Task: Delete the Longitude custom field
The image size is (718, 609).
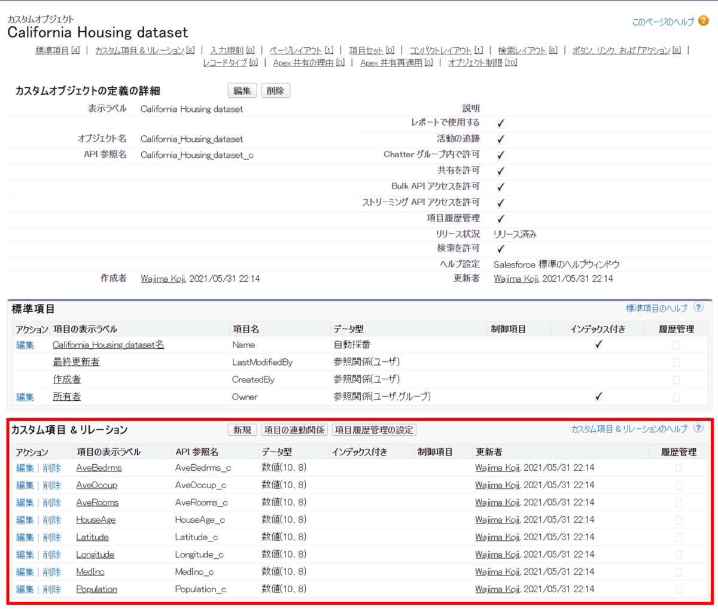Action: pyautogui.click(x=52, y=555)
